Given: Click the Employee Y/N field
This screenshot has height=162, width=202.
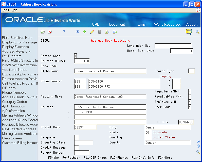Looking at the screenshot, I should tap(190, 102).
